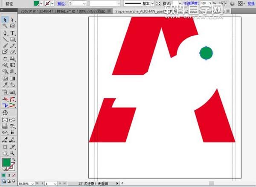Open the green fill color dropdown
256x187 pixels.
click(41, 3)
